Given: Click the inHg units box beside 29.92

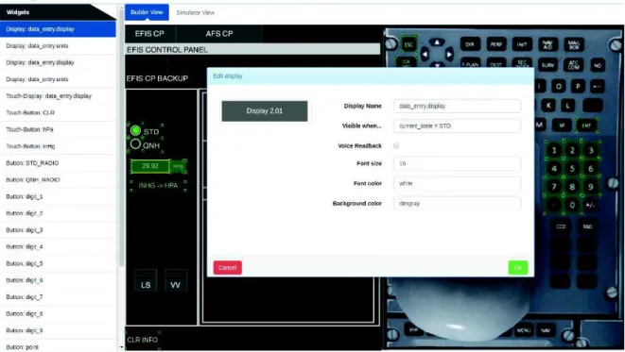Looking at the screenshot, I should click(178, 166).
